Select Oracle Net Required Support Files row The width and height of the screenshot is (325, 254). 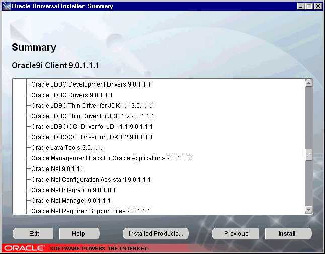tap(91, 211)
